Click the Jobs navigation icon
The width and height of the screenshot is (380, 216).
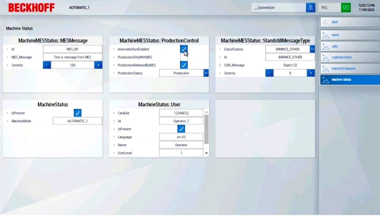(x=326, y=46)
